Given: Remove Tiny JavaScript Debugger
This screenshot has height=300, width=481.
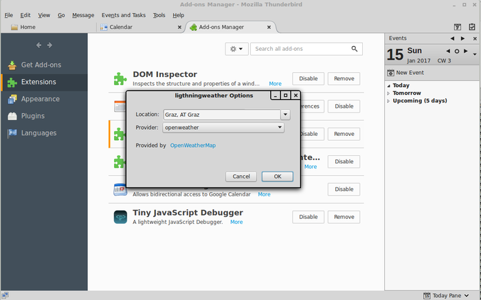Looking at the screenshot, I should 344,217.
